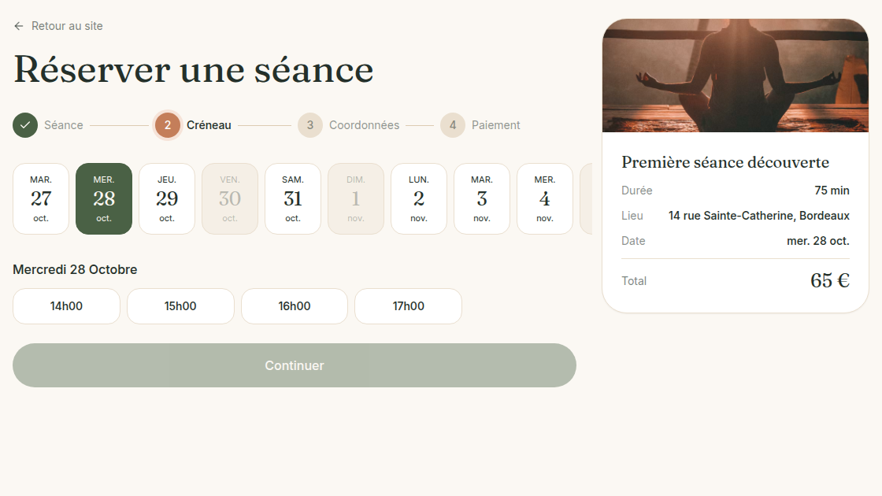Choose Wednesday 28 oct. date
The width and height of the screenshot is (882, 496).
pyautogui.click(x=104, y=198)
